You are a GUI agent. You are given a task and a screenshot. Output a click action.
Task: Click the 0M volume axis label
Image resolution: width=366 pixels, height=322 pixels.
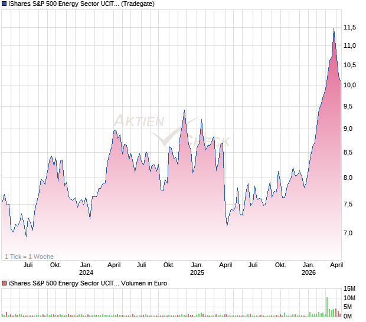(x=350, y=317)
